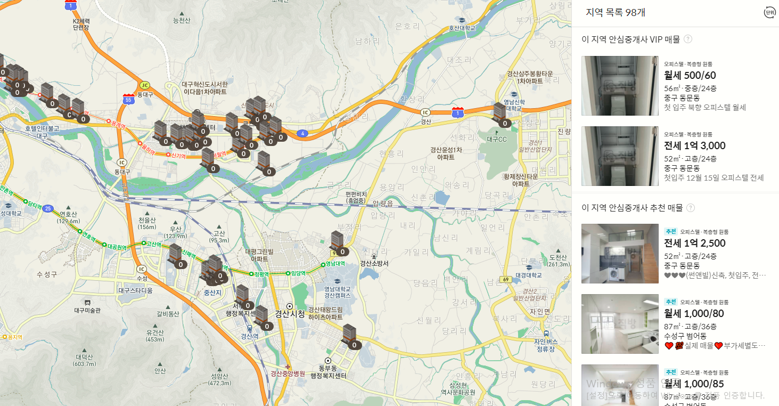Click '56m² · 중층/24층' detail text

(690, 88)
